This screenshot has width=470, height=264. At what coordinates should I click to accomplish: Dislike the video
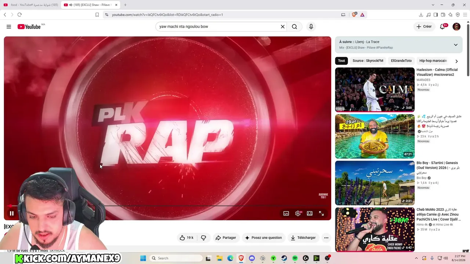coord(203,238)
